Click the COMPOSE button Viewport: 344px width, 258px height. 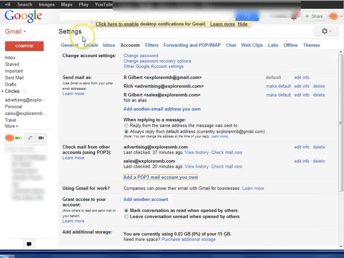tap(24, 46)
